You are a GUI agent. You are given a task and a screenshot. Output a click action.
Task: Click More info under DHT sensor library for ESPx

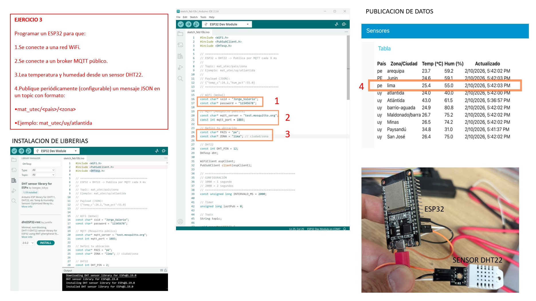tap(27, 207)
